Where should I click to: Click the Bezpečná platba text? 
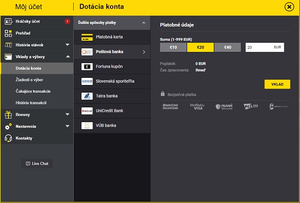(x=182, y=95)
